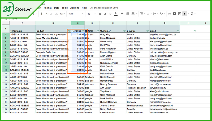Toggle bold formatting
This screenshot has height=121, width=212.
pos(100,14)
